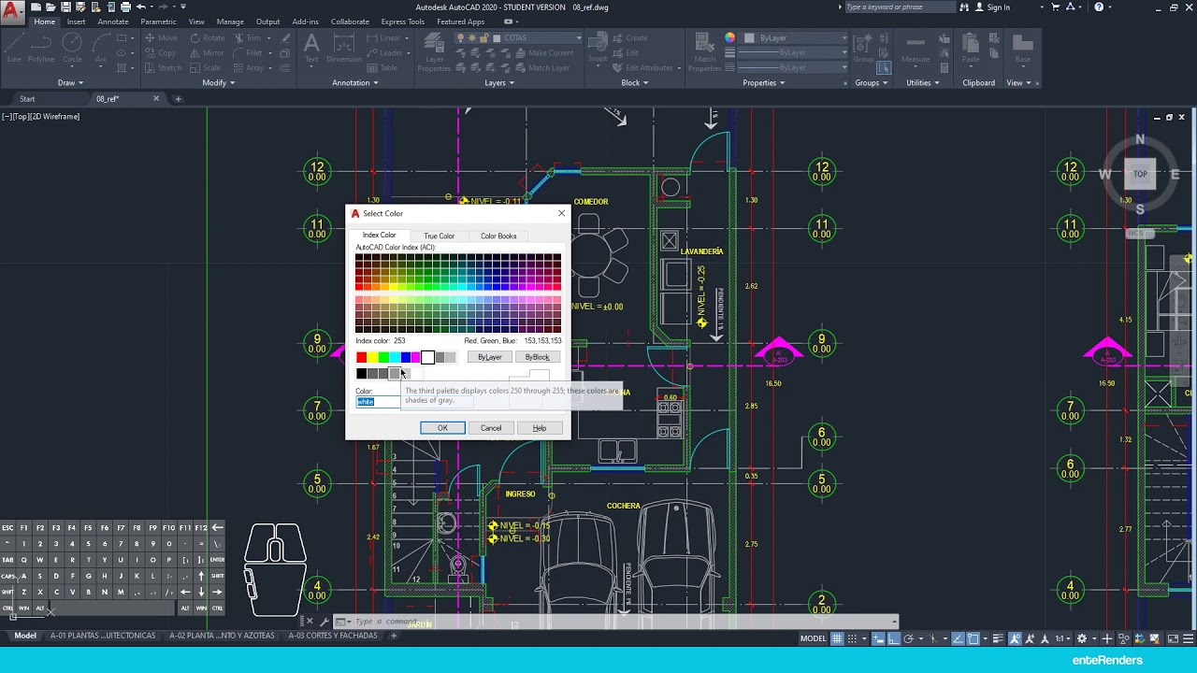1197x673 pixels.
Task: Open the Annotate ribbon tab
Action: click(x=113, y=21)
